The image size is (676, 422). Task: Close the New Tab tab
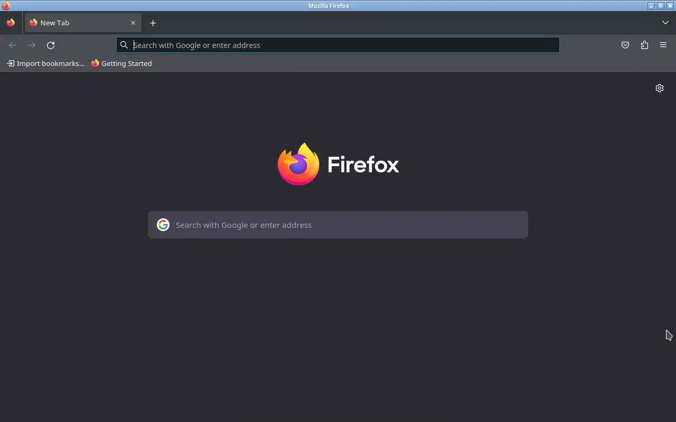[133, 23]
